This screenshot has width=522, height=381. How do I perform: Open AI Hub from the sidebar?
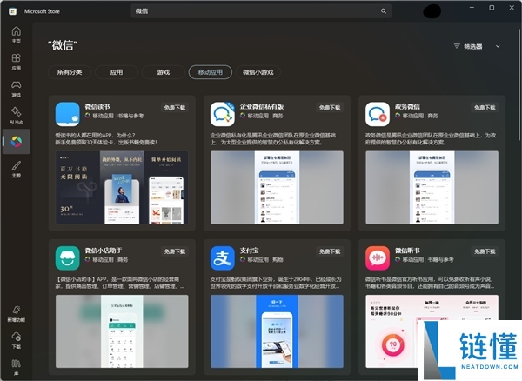coord(16,115)
